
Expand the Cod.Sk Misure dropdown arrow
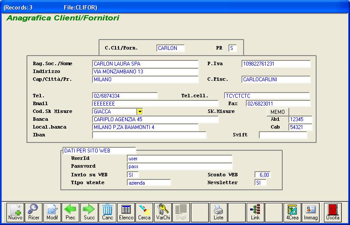(139, 112)
